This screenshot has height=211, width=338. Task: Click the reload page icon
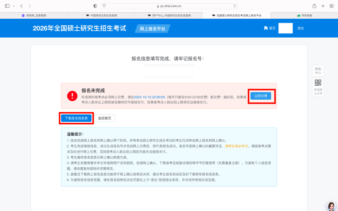pyautogui.click(x=234, y=6)
